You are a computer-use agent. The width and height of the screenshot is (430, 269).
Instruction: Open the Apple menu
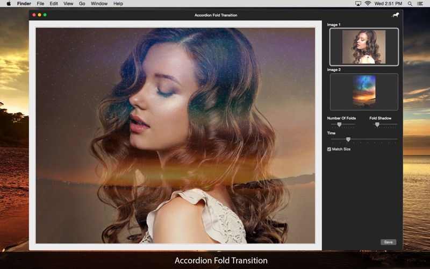click(9, 4)
